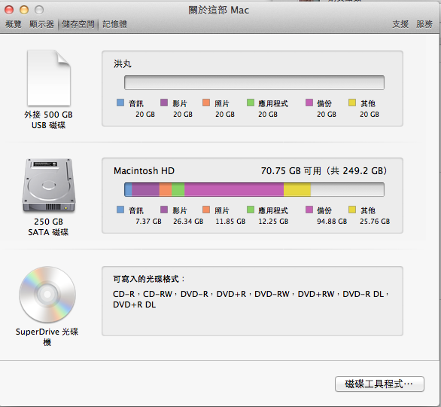
Task: Select the 250 GB SATA hard drive icon
Action: tap(49, 185)
